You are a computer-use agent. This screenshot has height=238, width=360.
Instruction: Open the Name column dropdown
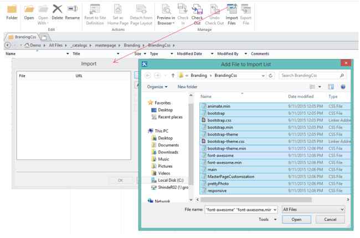pyautogui.click(x=68, y=54)
